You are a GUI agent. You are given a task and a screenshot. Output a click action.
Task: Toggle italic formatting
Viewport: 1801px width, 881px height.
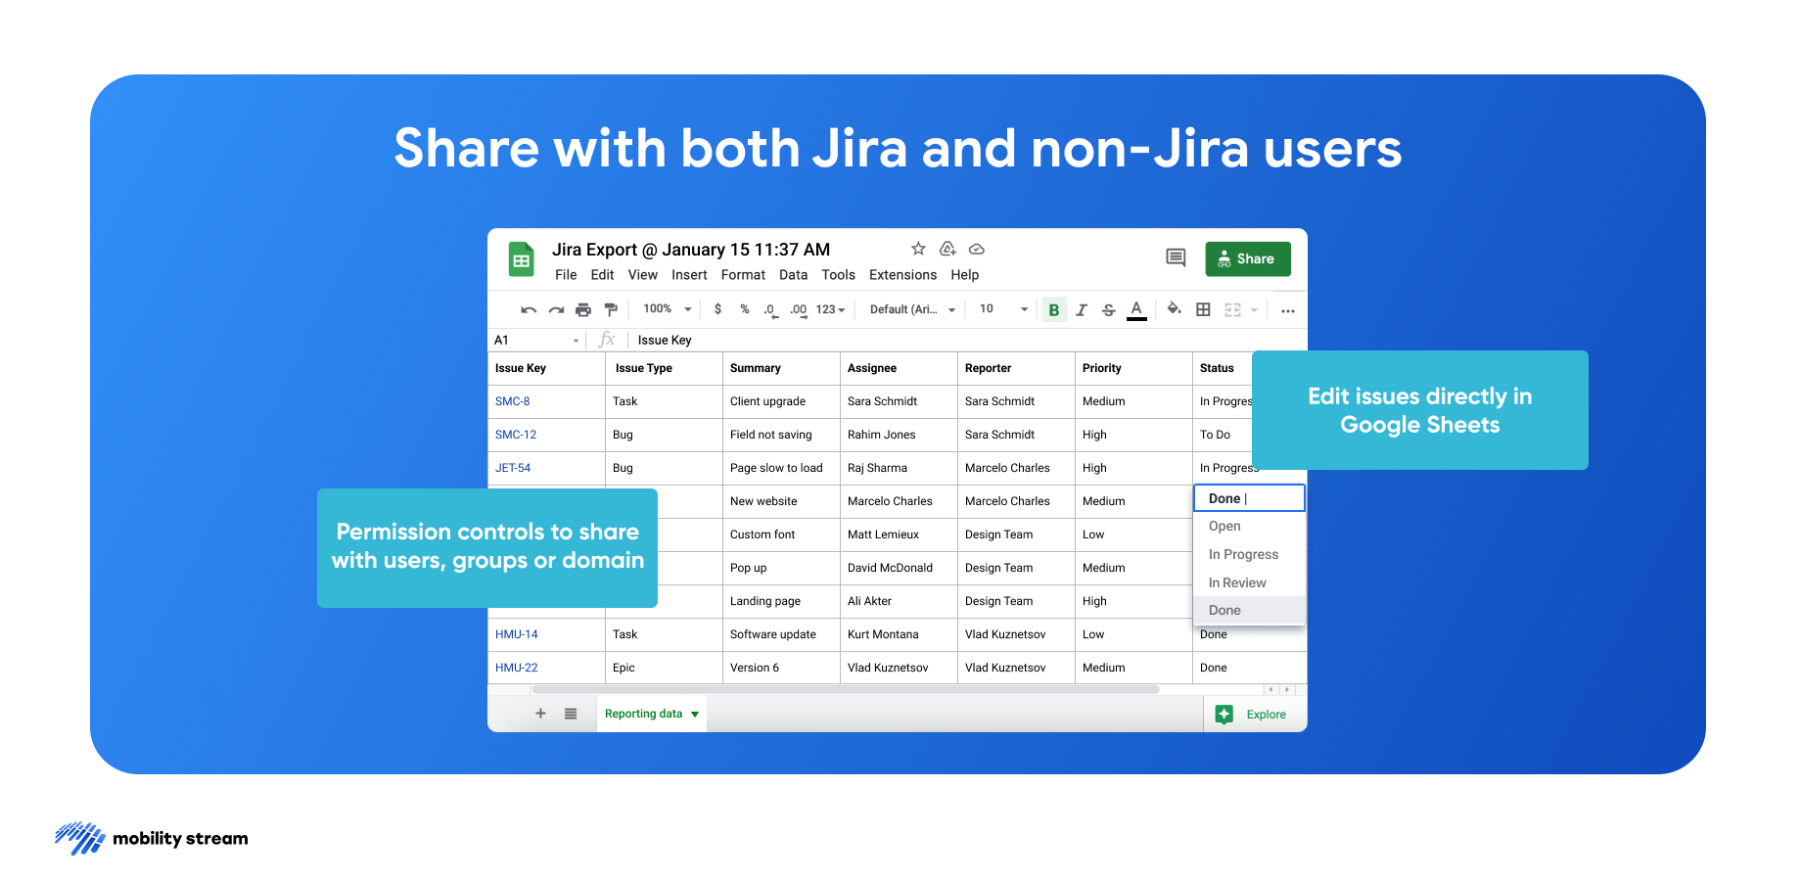tap(1082, 309)
